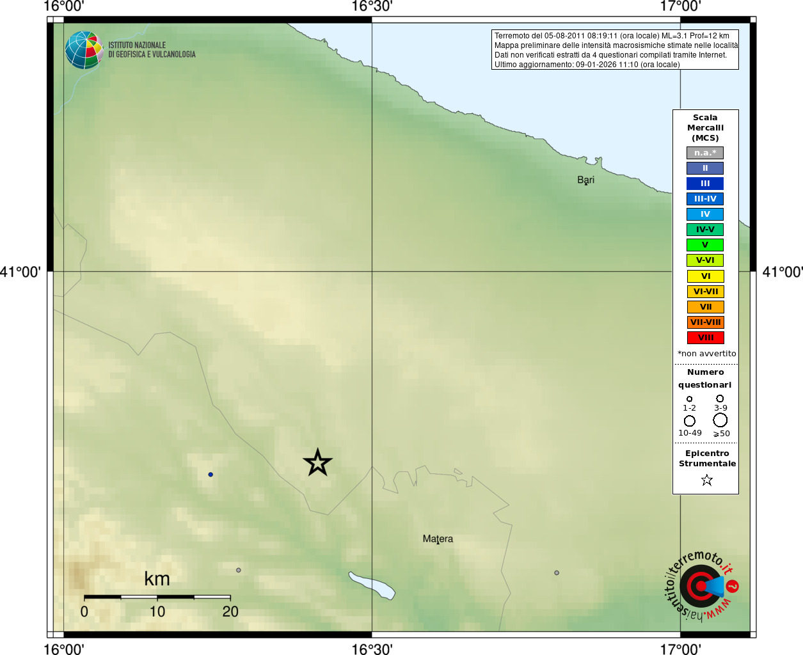Click the 20 mark on the scale bar
The image size is (803, 655).
(230, 612)
